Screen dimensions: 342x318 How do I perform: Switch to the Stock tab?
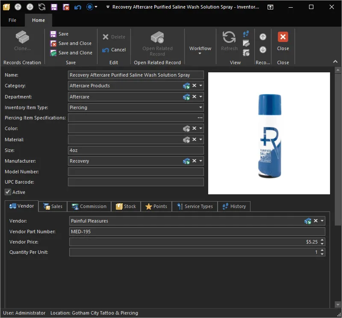pyautogui.click(x=126, y=206)
